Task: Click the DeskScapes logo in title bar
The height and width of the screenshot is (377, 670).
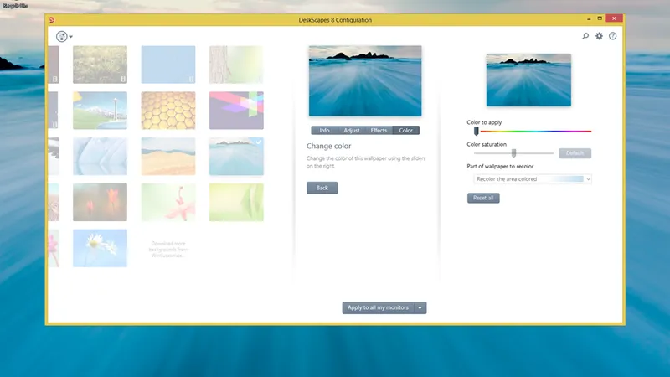Action: tap(53, 20)
